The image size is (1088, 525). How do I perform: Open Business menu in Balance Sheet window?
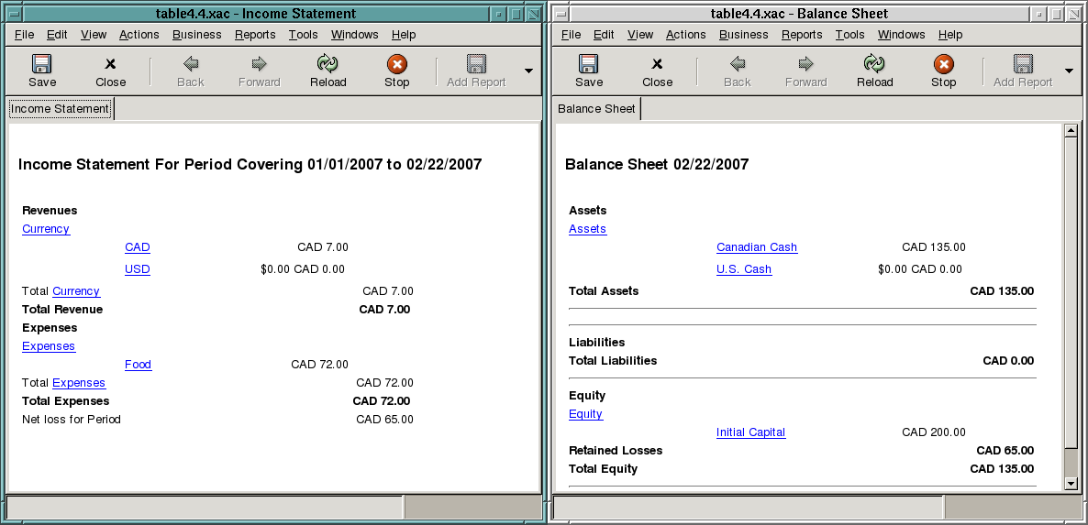743,35
